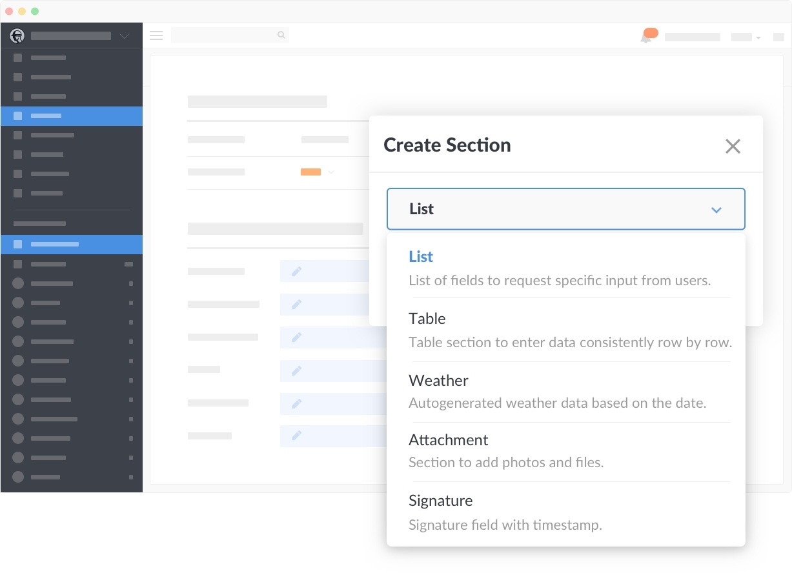Expand the account dropdown in the sidebar header
This screenshot has width=792, height=573.
point(123,36)
